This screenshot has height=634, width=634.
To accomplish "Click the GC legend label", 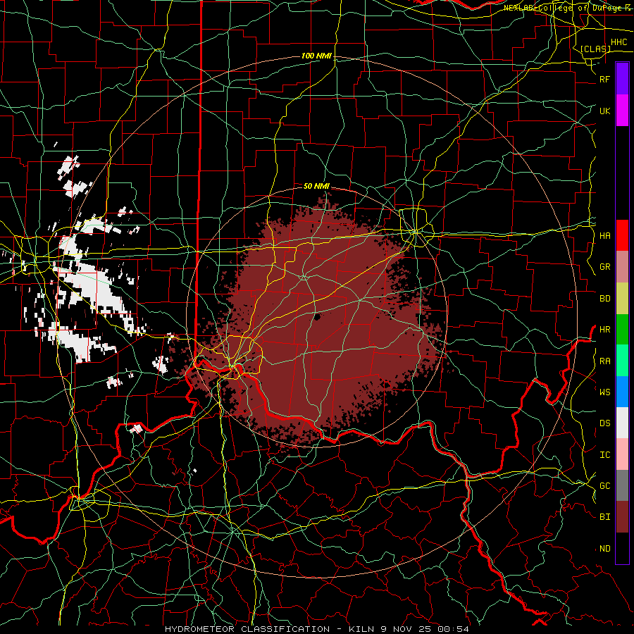I will tap(604, 485).
